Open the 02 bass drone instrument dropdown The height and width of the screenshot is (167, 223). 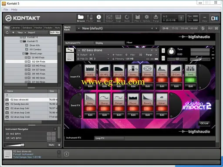79,50
